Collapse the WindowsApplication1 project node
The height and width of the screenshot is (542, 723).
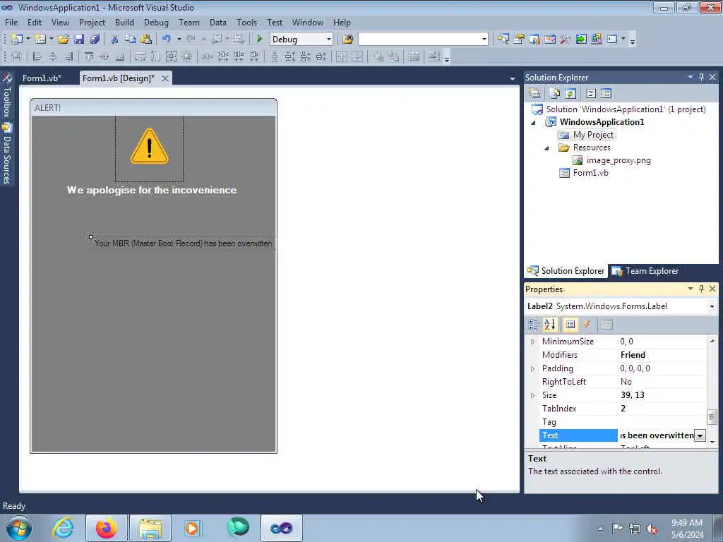pyautogui.click(x=534, y=122)
